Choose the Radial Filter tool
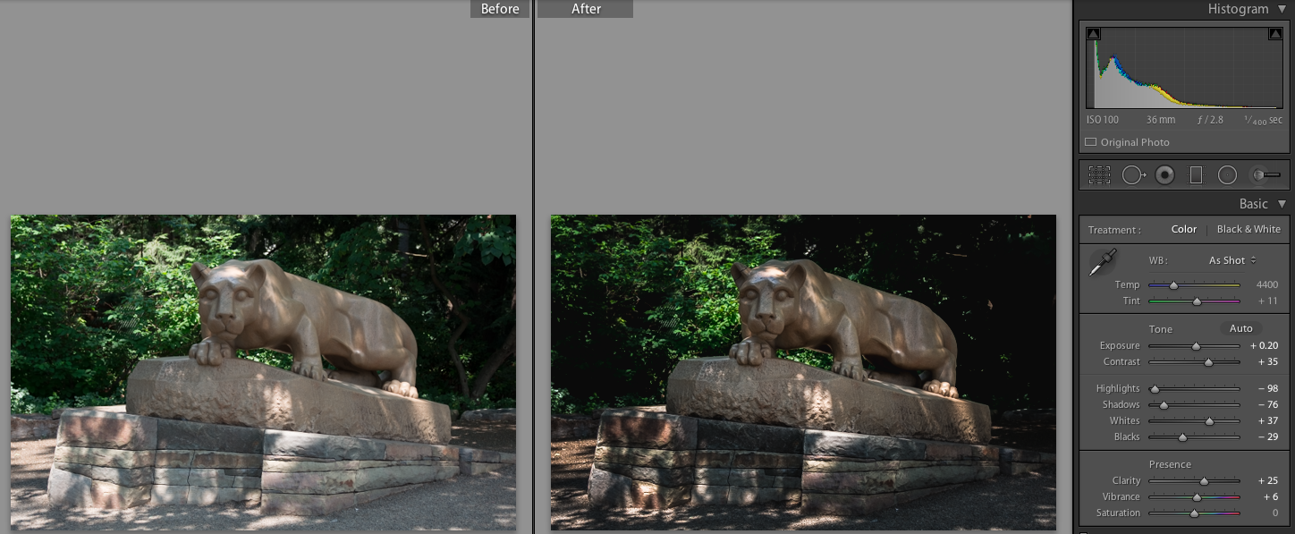The width and height of the screenshot is (1295, 534). 1227,175
